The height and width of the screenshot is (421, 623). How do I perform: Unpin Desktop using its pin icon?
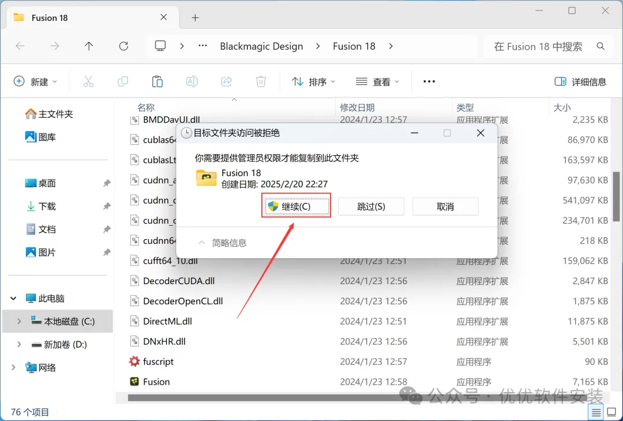[107, 184]
